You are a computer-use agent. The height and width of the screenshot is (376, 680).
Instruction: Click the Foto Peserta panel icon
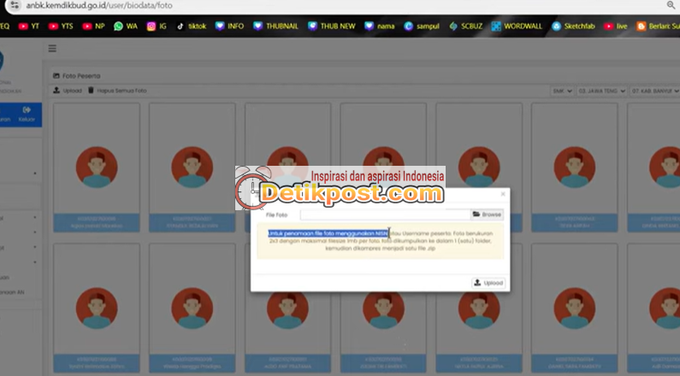[56, 76]
